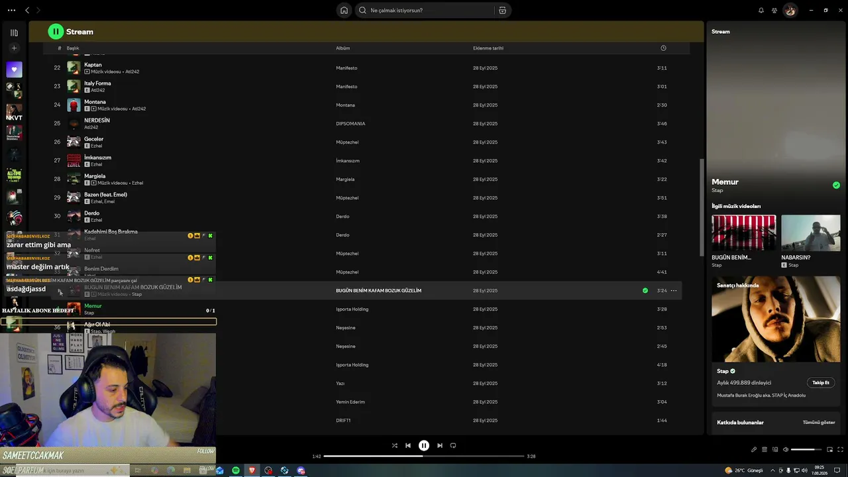
Task: Toggle shuffle playback
Action: 395,445
